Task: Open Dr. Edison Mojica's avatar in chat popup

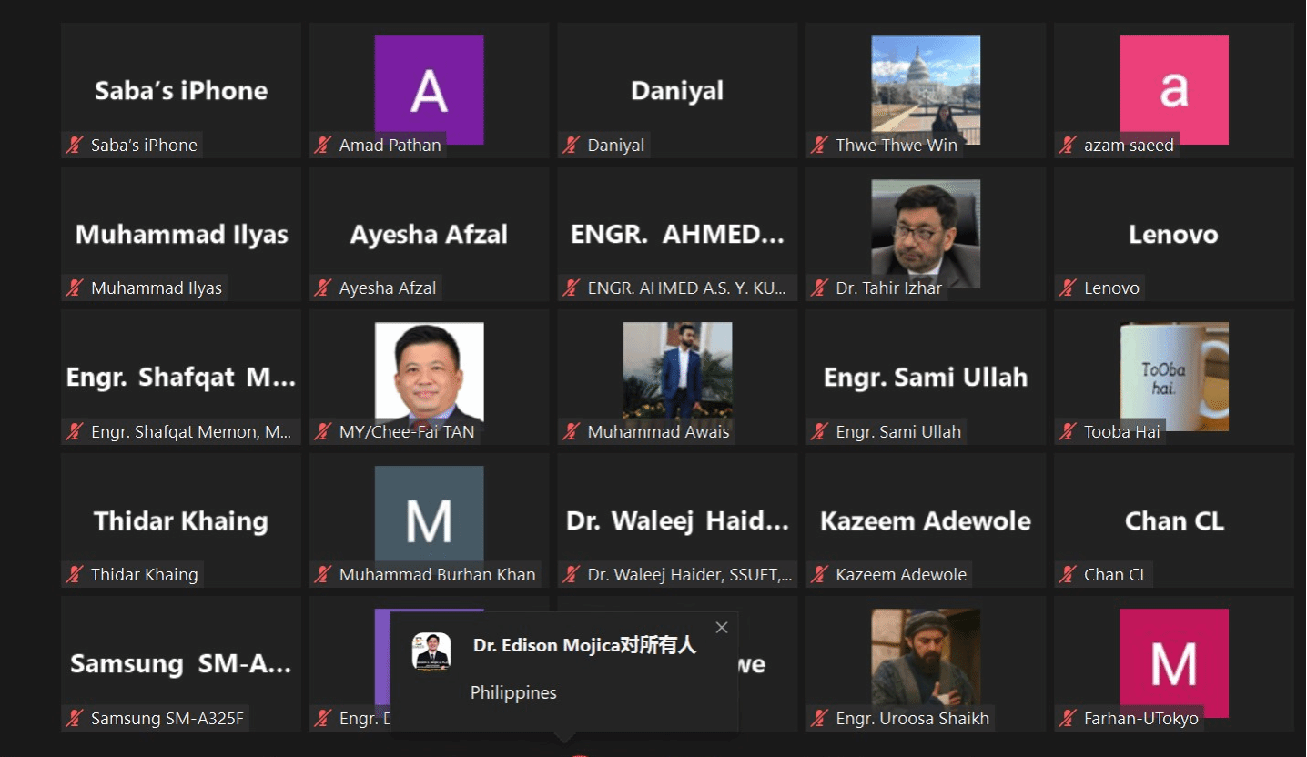Action: tap(431, 651)
